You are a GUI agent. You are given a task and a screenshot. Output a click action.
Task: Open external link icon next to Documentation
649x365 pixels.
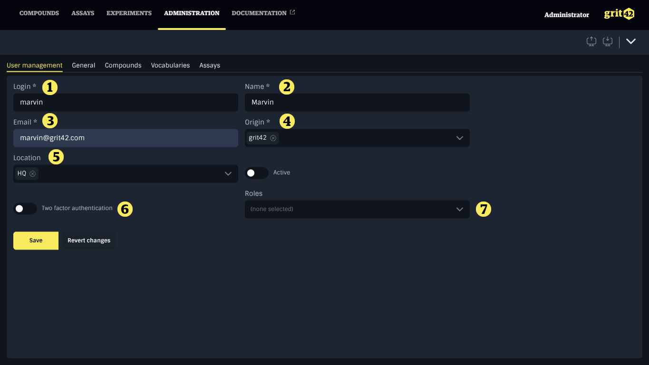pos(292,12)
